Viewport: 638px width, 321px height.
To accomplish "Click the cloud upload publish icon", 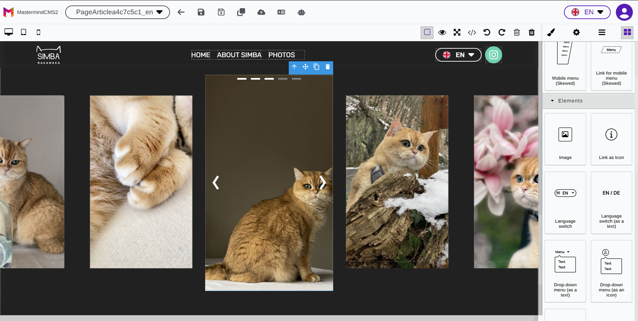I will tap(261, 12).
